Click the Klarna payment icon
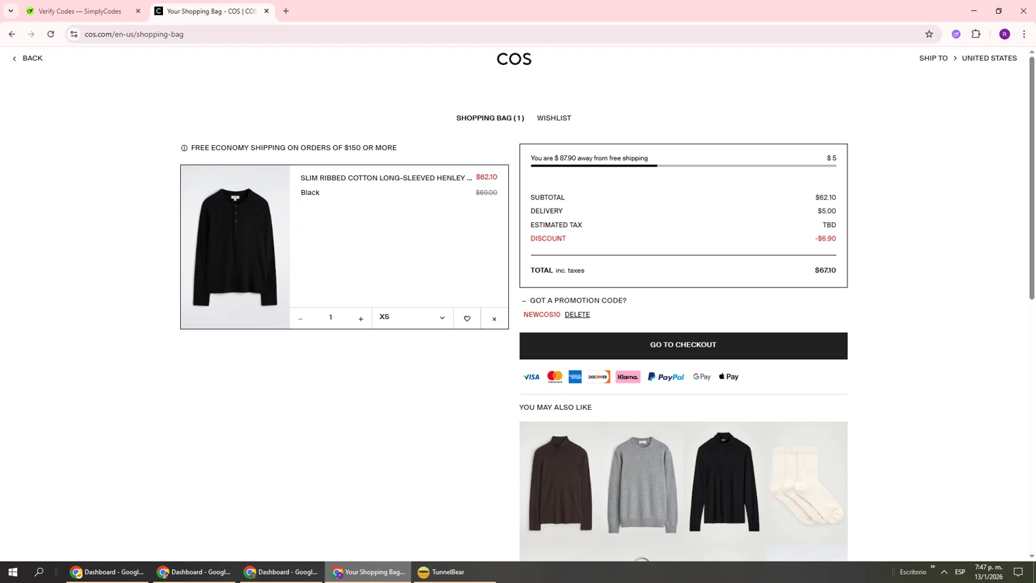The image size is (1036, 583). (628, 376)
